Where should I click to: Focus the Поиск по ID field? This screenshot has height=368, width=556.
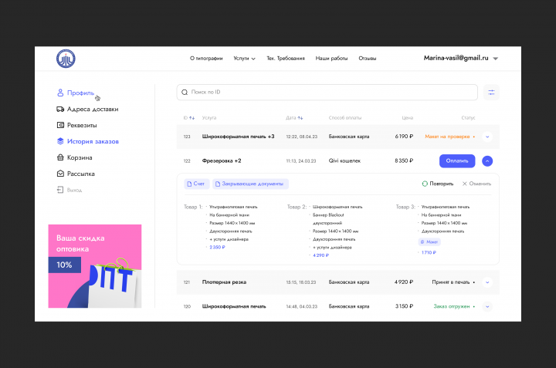click(x=327, y=93)
